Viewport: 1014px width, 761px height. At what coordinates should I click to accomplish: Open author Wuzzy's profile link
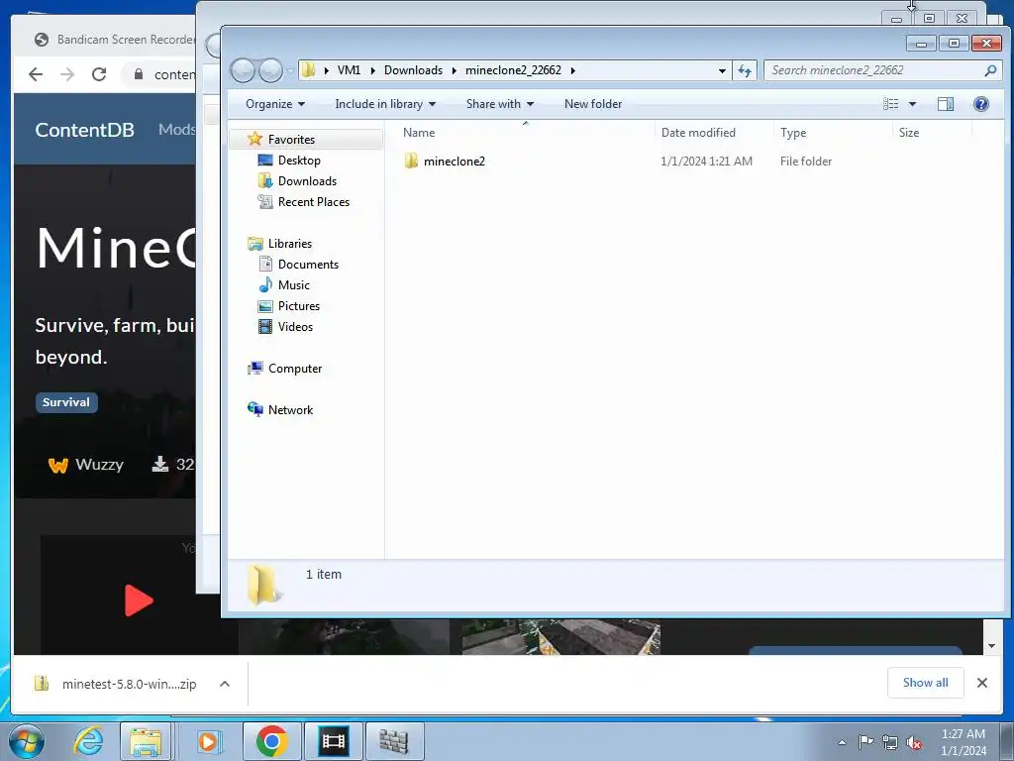tap(85, 464)
